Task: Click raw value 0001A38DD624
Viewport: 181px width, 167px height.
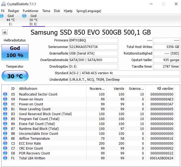Action: point(162,158)
